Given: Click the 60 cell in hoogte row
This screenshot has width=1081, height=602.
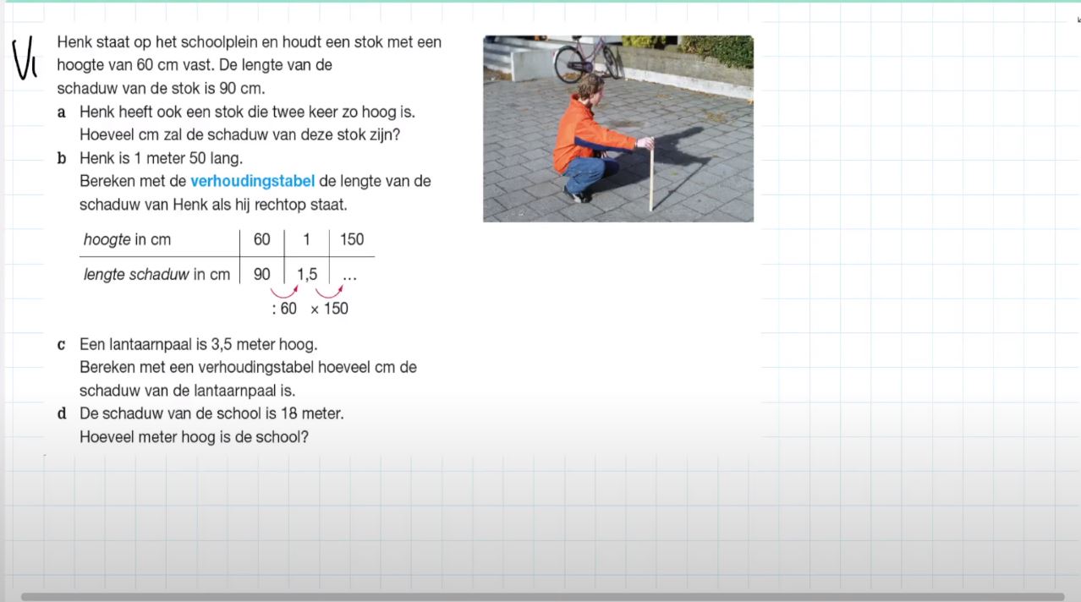Looking at the screenshot, I should (262, 239).
